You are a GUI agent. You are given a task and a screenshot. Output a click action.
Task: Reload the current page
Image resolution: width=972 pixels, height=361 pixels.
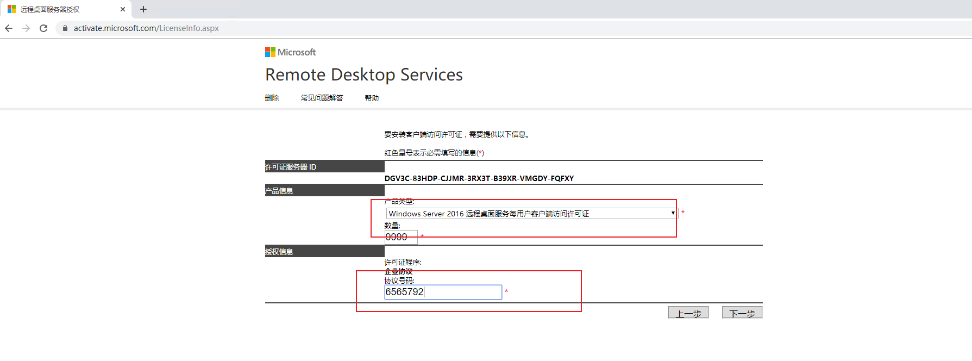(x=43, y=28)
